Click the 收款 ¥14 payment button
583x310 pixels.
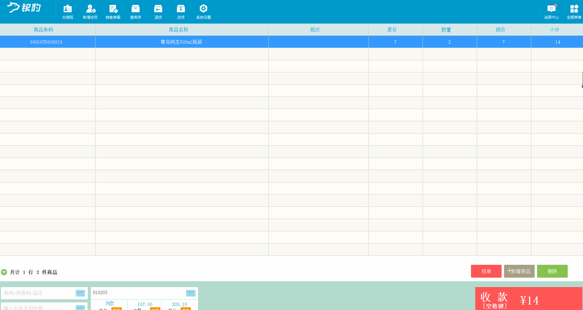529,299
